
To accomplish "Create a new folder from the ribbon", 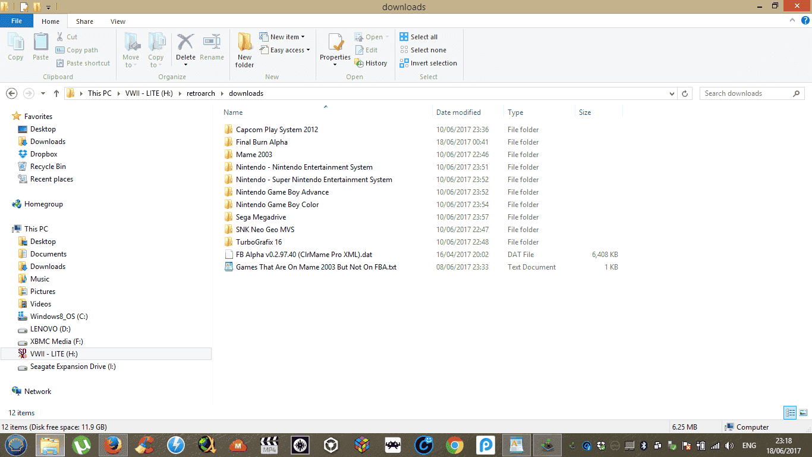I will [x=245, y=50].
